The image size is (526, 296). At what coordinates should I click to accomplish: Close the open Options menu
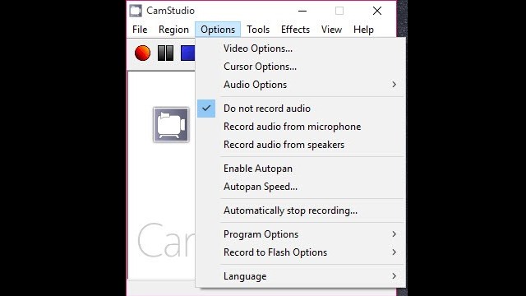[218, 30]
